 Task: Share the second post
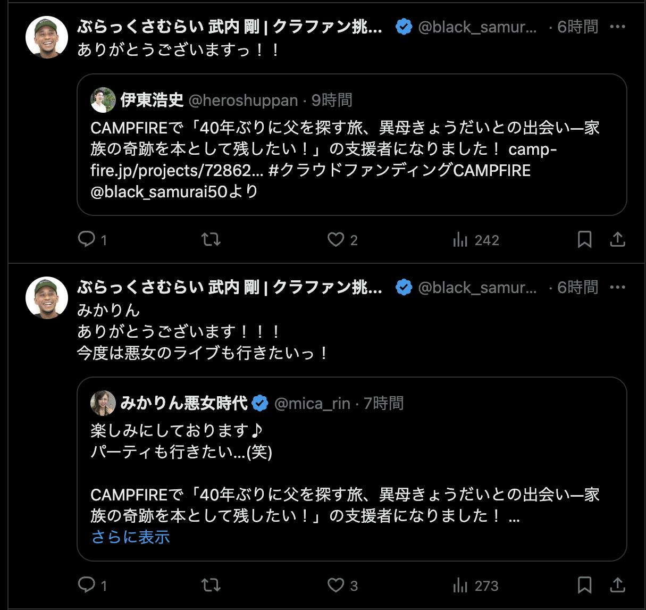pyautogui.click(x=617, y=585)
